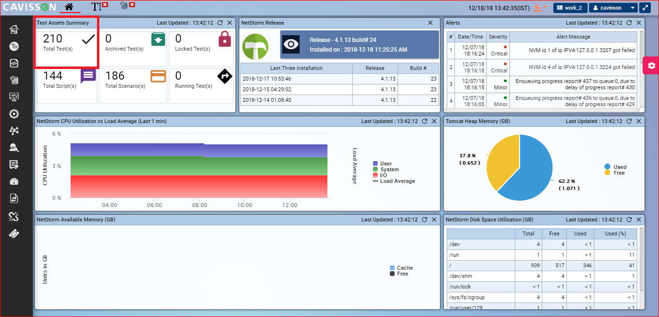Switch to the T text tab

[x=96, y=7]
